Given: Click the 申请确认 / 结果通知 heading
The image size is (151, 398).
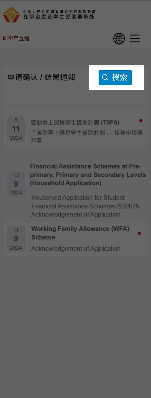Looking at the screenshot, I should 41,78.
